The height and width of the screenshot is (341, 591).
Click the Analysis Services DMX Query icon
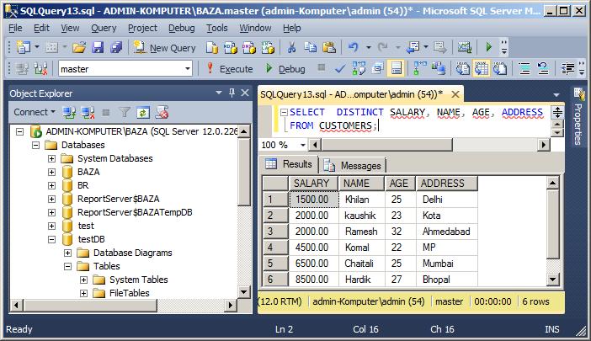[248, 47]
